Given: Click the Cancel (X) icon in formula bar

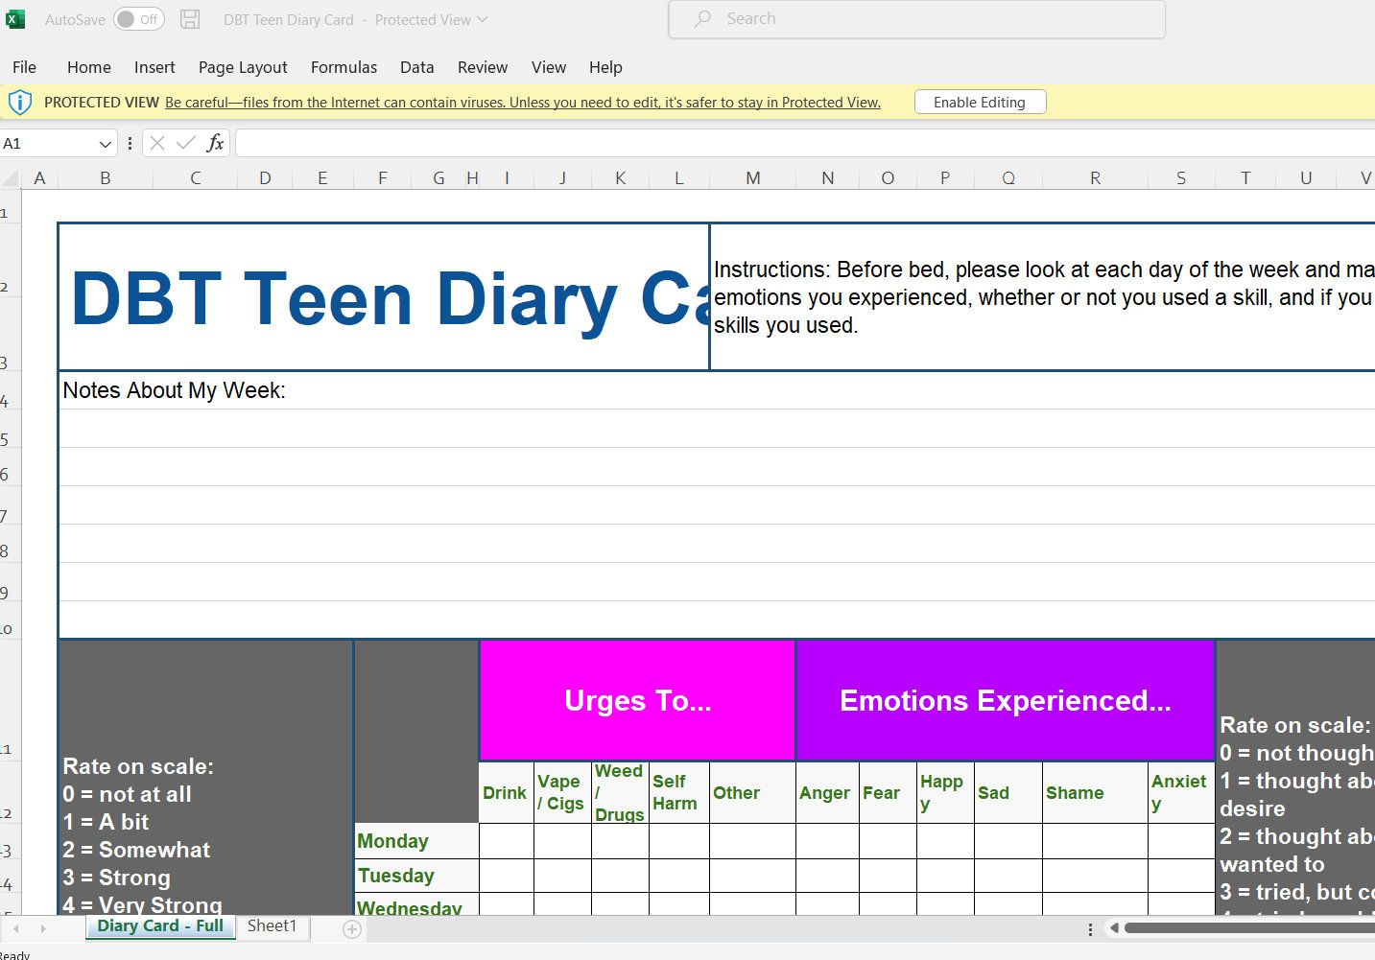Looking at the screenshot, I should coord(156,142).
